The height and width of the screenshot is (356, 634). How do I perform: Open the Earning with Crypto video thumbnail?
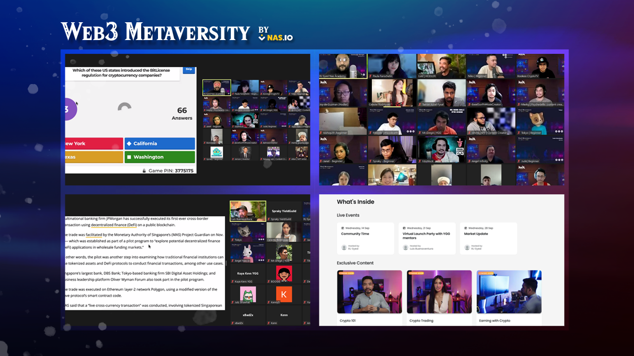tap(509, 292)
